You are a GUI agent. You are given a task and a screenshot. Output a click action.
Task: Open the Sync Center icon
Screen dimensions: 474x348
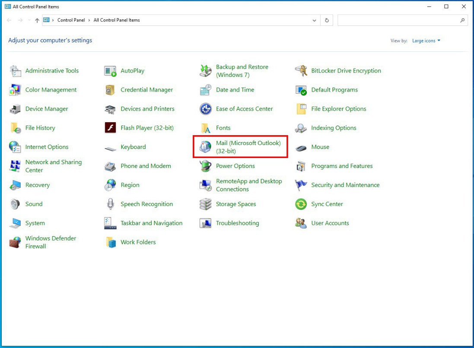(x=301, y=204)
